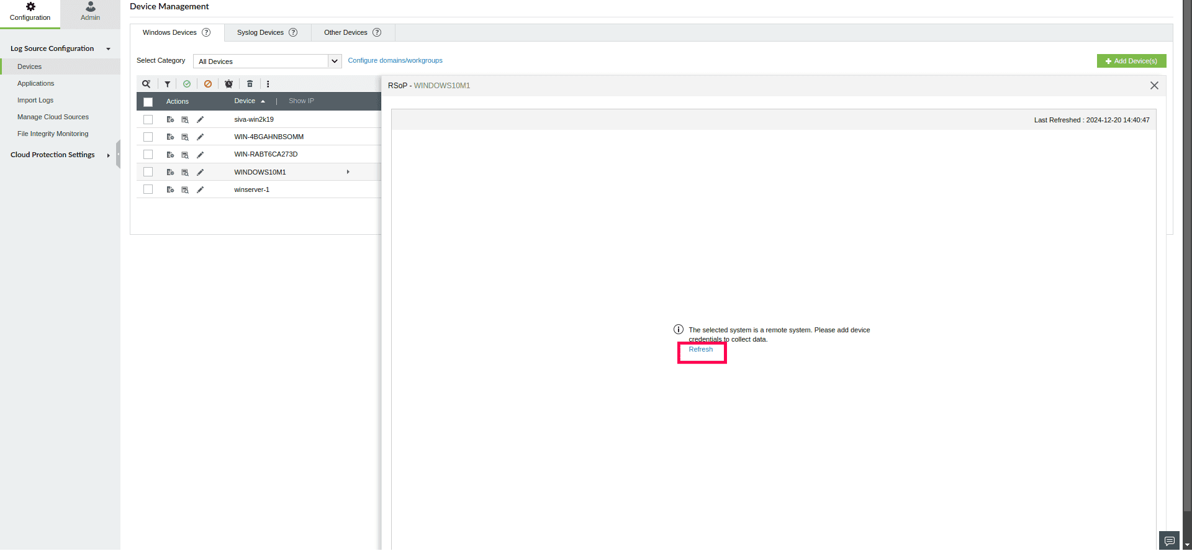
Task: Open Manage Cloud Sources
Action: (x=53, y=117)
